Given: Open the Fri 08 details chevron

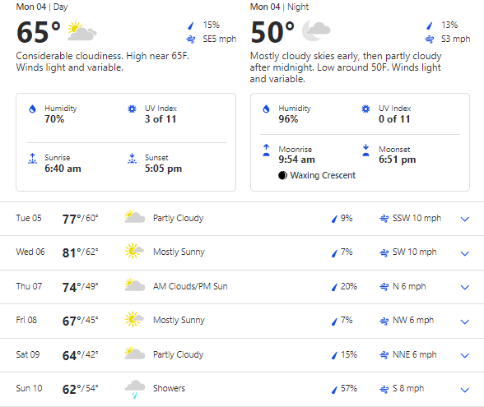Looking at the screenshot, I should coord(464,321).
